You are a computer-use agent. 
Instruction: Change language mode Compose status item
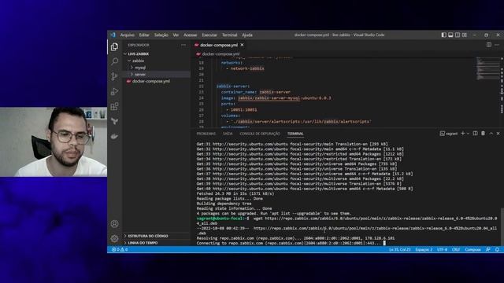pyautogui.click(x=472, y=249)
